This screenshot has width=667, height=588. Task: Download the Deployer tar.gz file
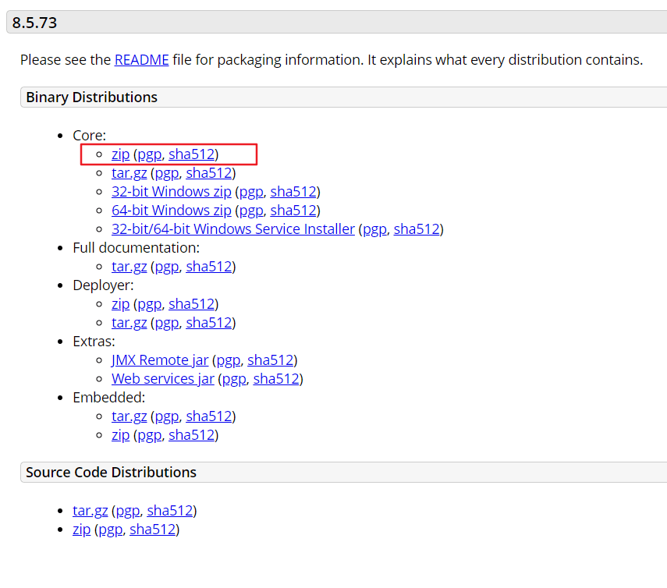tap(129, 323)
